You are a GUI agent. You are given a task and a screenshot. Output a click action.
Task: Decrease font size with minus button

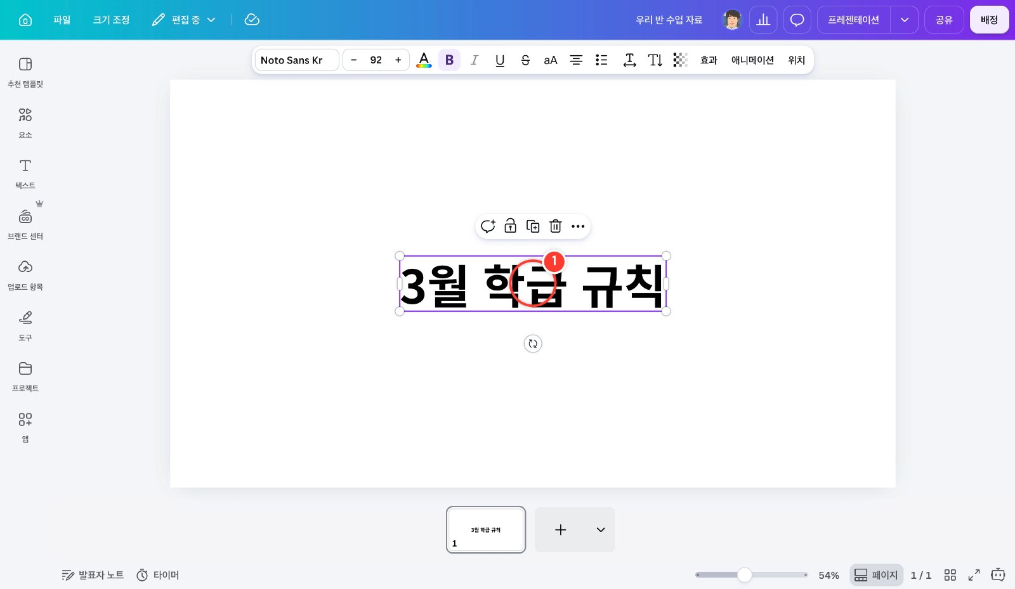(354, 60)
